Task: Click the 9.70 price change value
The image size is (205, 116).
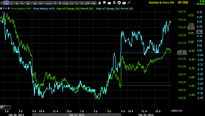Action: [x=202, y=1]
